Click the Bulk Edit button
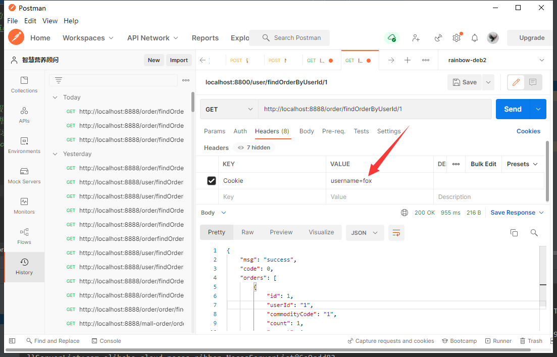Viewport: 557px width, 357px height. click(483, 164)
